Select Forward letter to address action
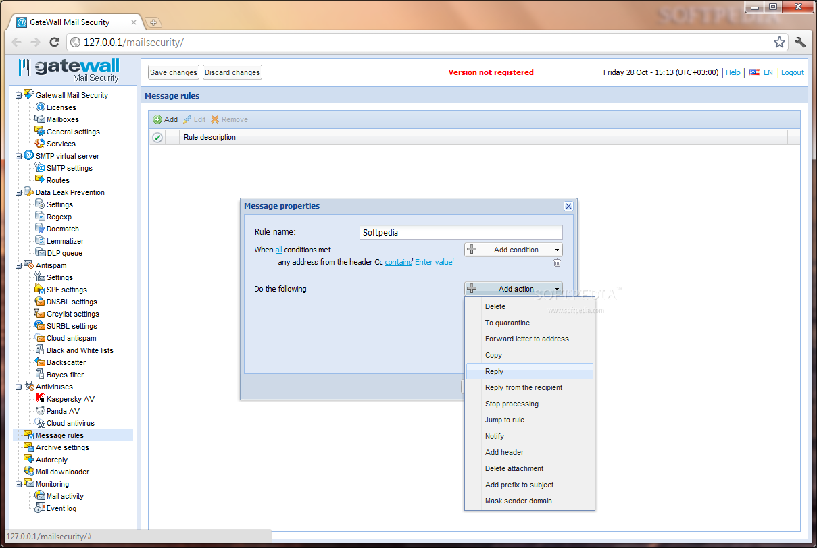The image size is (817, 548). coord(529,339)
